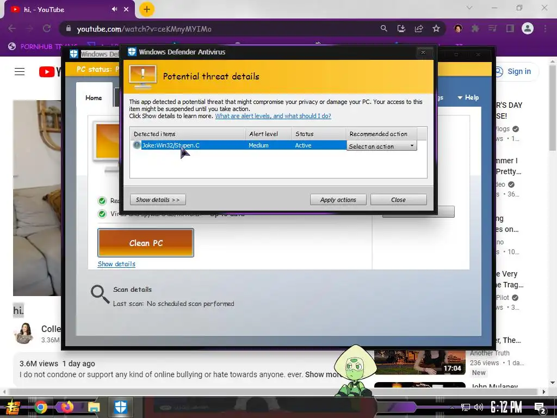Open the YouTube hamburger menu
Screen dimensions: 557x418
coord(20,71)
